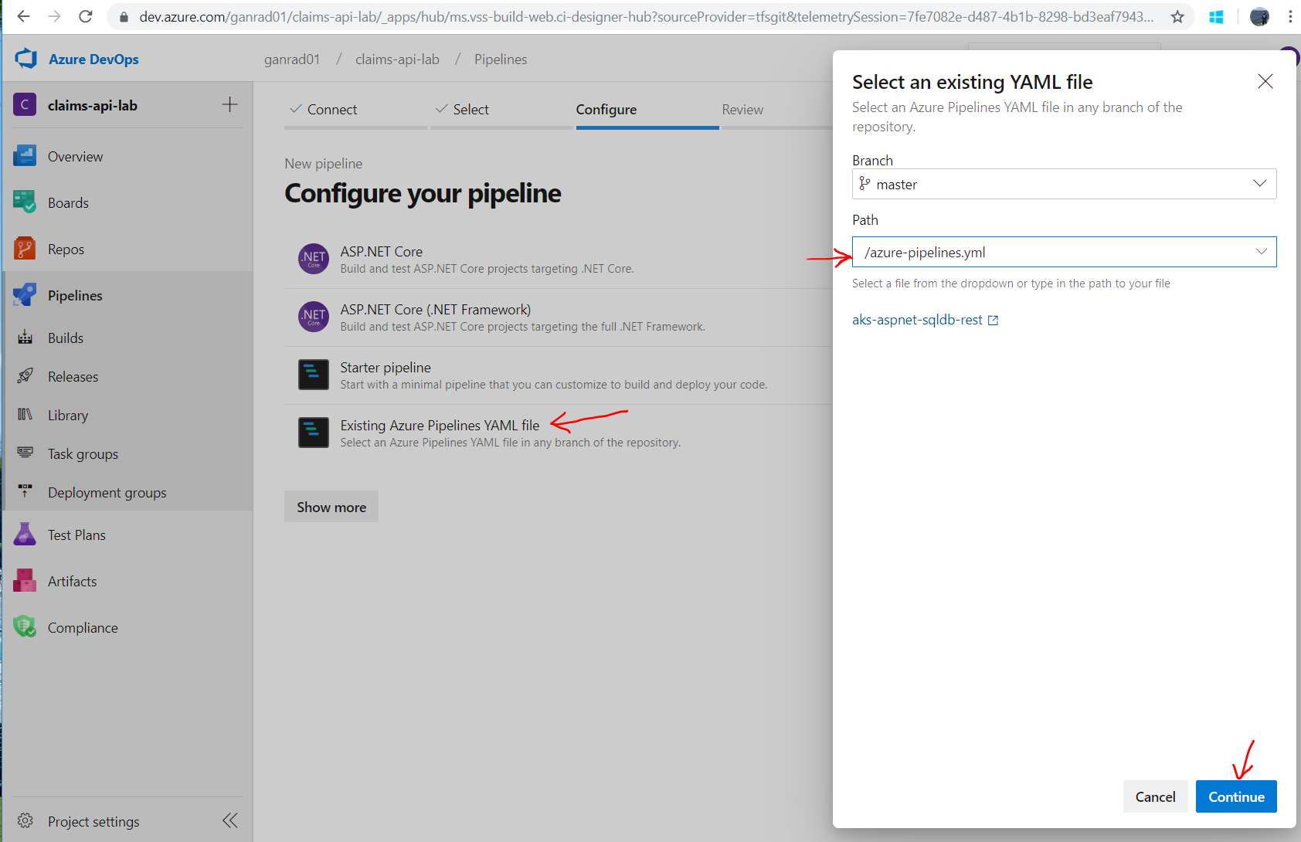
Task: Choose ASP.NET Core (.NET Framework) template icon
Action: pyautogui.click(x=314, y=317)
